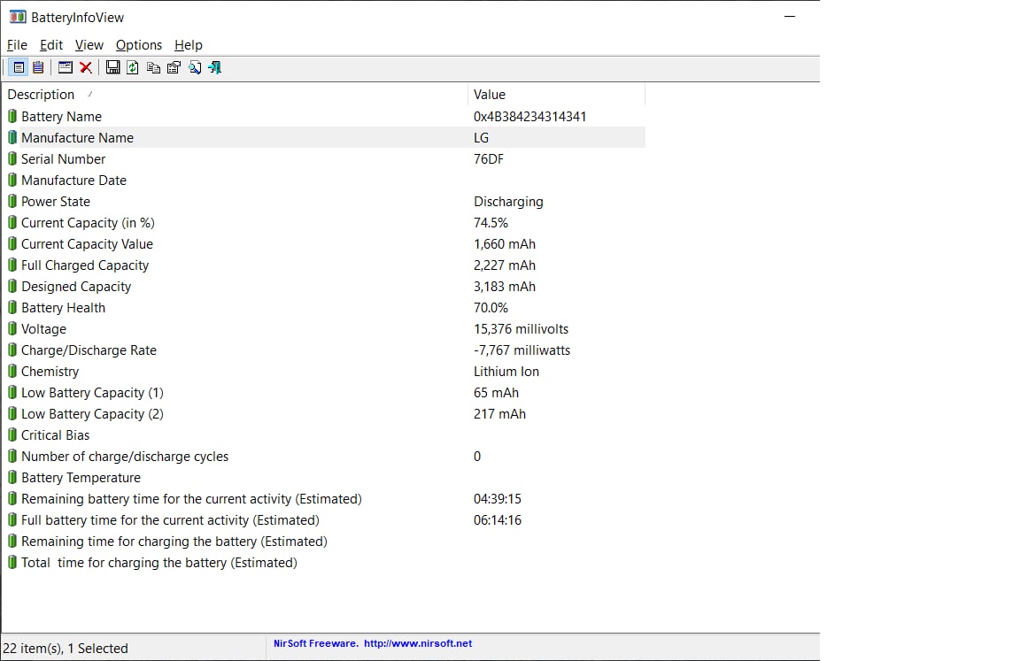
Task: Click the 04:39:15 remaining time value
Action: [498, 499]
